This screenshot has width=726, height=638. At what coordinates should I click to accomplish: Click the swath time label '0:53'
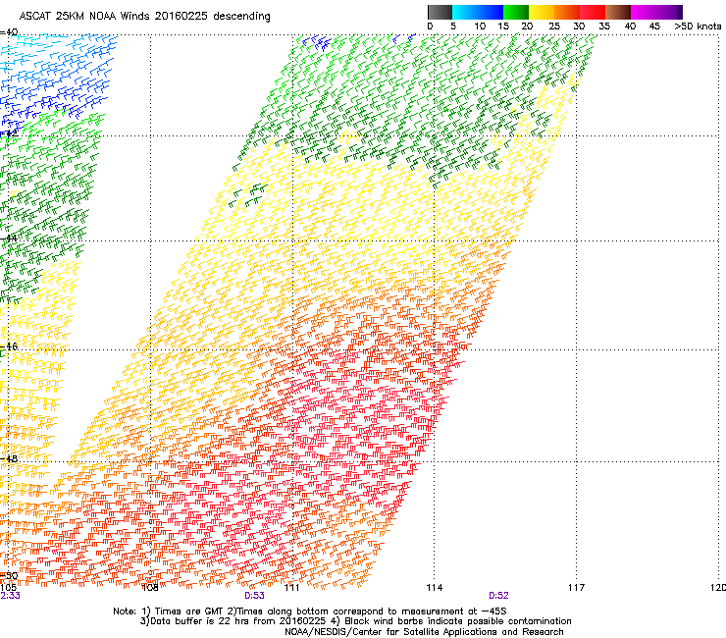pos(254,596)
